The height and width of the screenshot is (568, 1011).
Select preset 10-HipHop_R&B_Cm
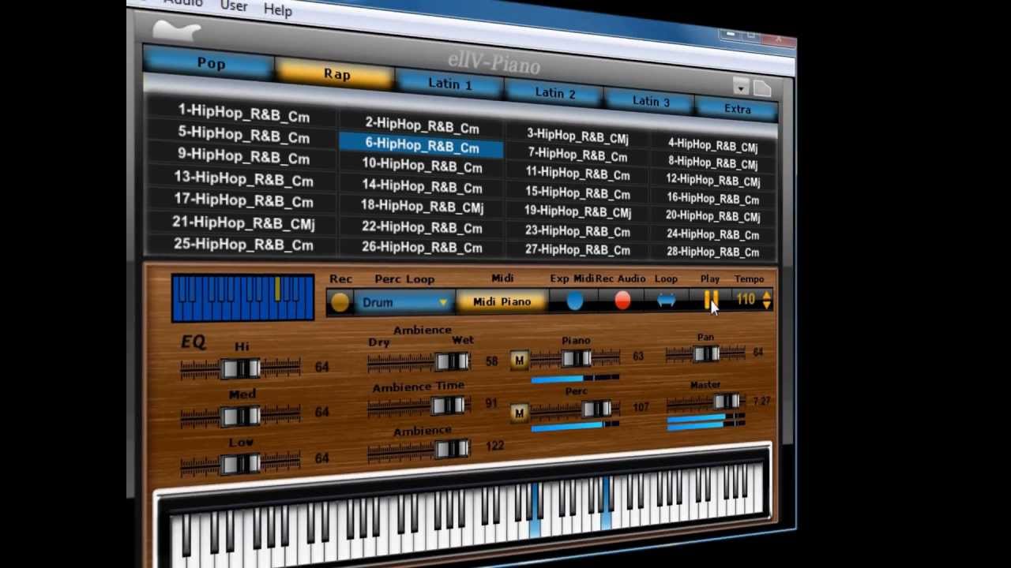(422, 166)
